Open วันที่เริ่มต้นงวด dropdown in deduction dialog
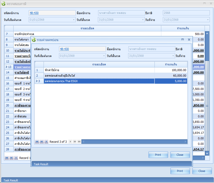Image resolution: width=214 pixels, height=183 pixels. point(104,56)
